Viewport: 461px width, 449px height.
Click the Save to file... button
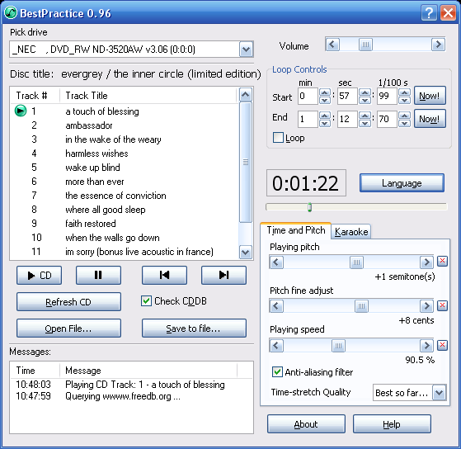click(x=194, y=328)
